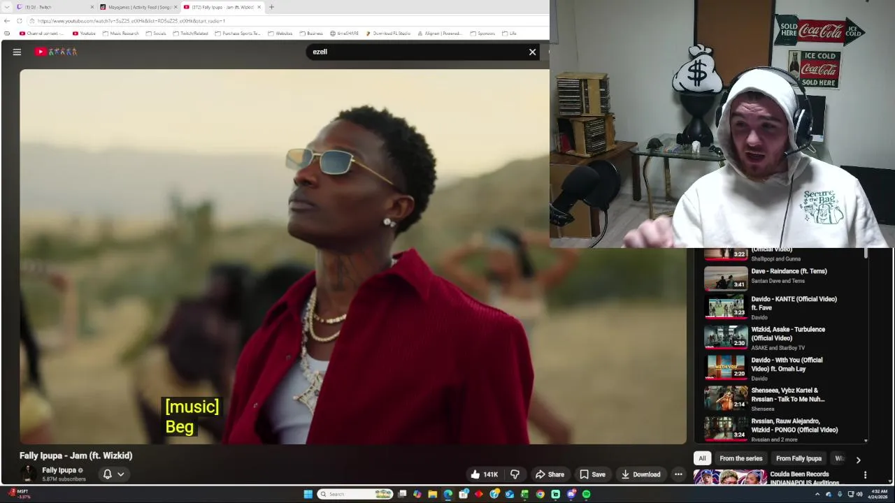Open 'Davido - KANTE' playlist thumbnail

[726, 307]
